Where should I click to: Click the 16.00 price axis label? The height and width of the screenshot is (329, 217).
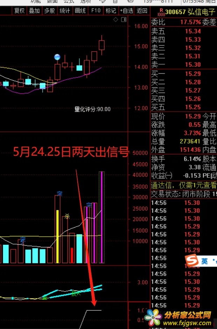[x=141, y=26]
